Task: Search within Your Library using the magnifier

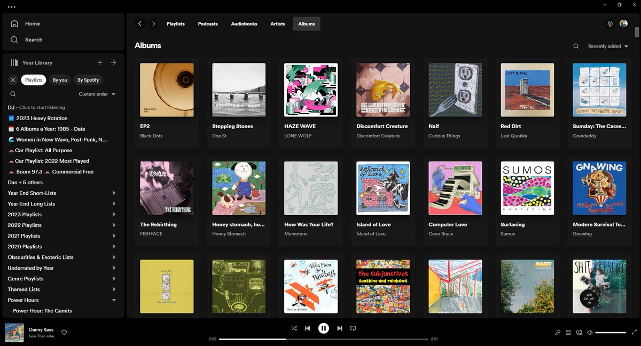Action: click(13, 94)
